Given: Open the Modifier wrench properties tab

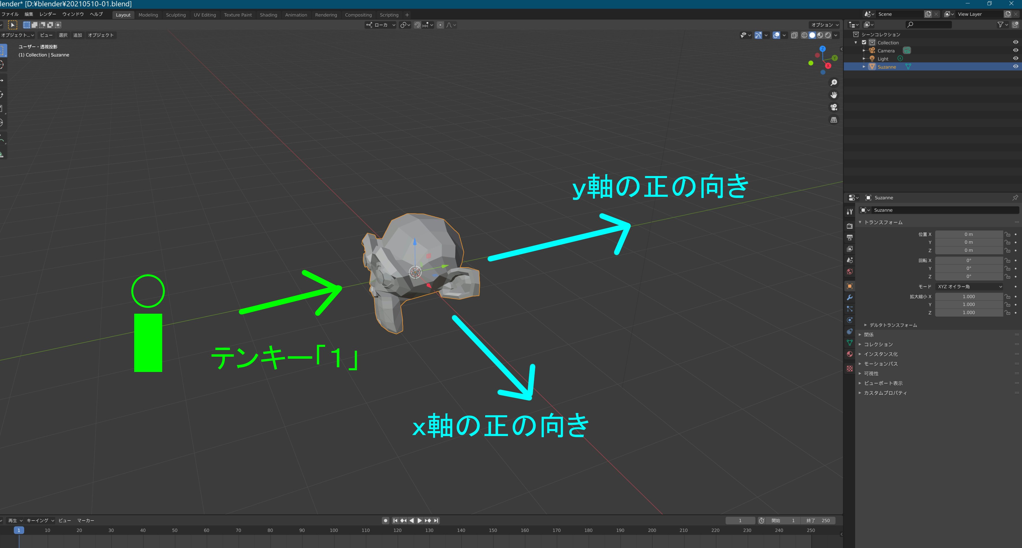Looking at the screenshot, I should click(x=849, y=297).
